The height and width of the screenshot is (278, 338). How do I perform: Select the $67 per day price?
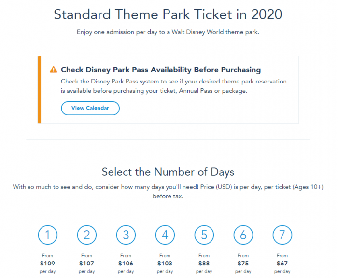[x=282, y=264]
